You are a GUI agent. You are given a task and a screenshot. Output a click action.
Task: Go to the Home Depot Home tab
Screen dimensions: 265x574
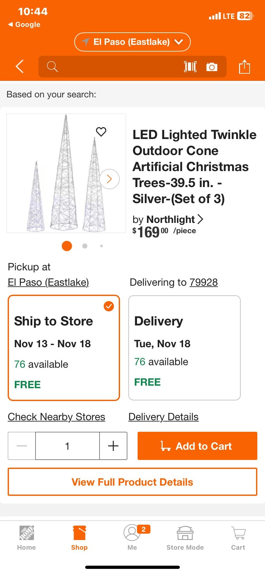pos(27,538)
